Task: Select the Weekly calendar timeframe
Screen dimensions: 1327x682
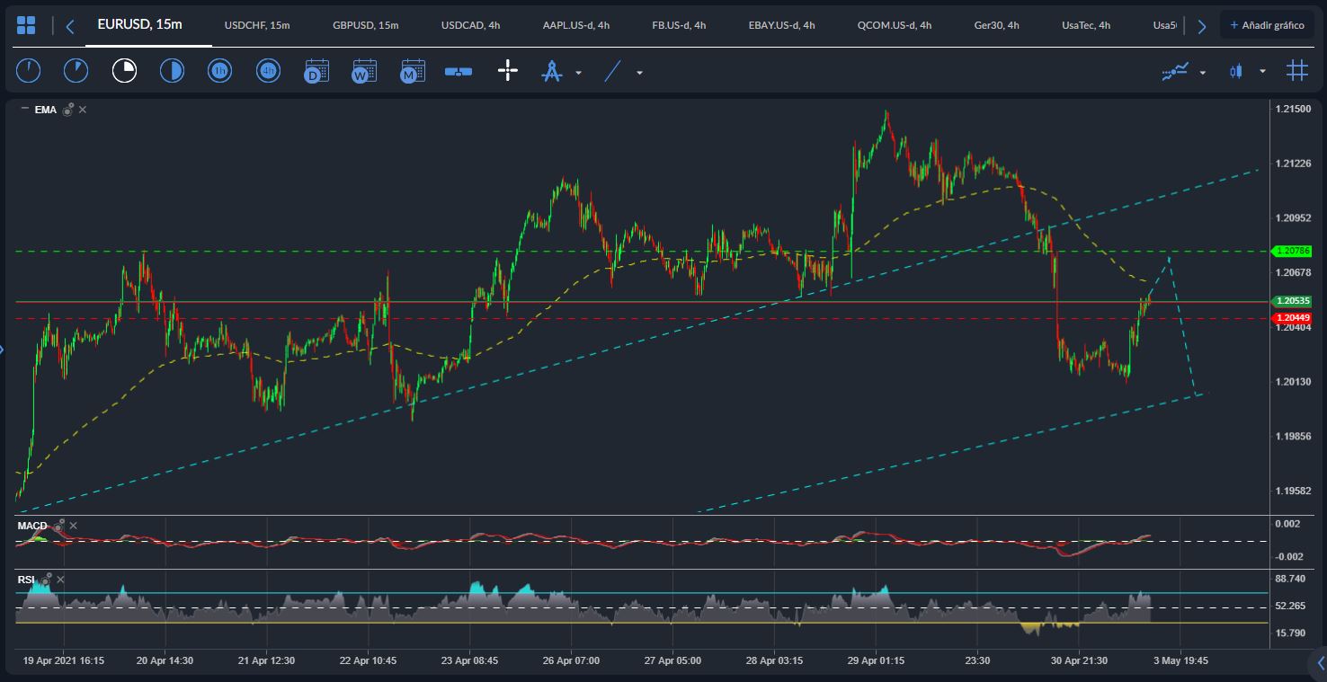Action: pyautogui.click(x=364, y=70)
